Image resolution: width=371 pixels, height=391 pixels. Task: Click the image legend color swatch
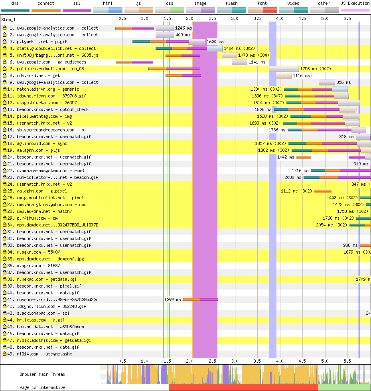pyautogui.click(x=200, y=10)
